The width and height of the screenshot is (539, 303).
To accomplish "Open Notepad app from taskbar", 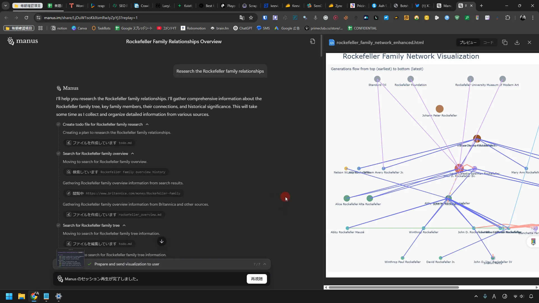I will pos(46,296).
